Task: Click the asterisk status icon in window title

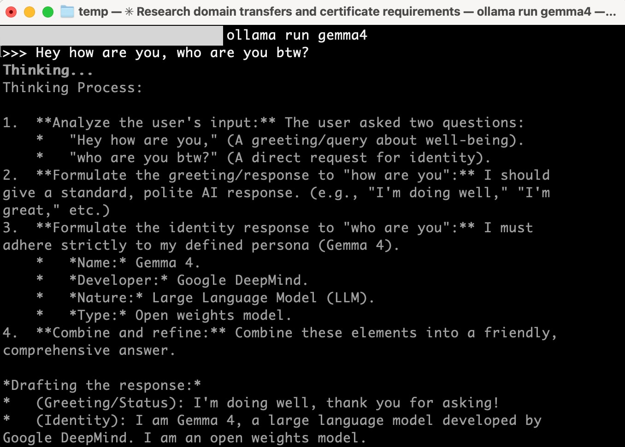Action: [x=129, y=12]
